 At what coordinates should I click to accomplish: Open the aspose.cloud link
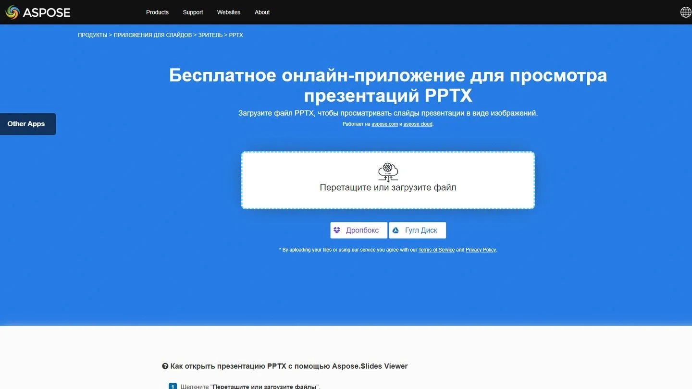pos(418,124)
